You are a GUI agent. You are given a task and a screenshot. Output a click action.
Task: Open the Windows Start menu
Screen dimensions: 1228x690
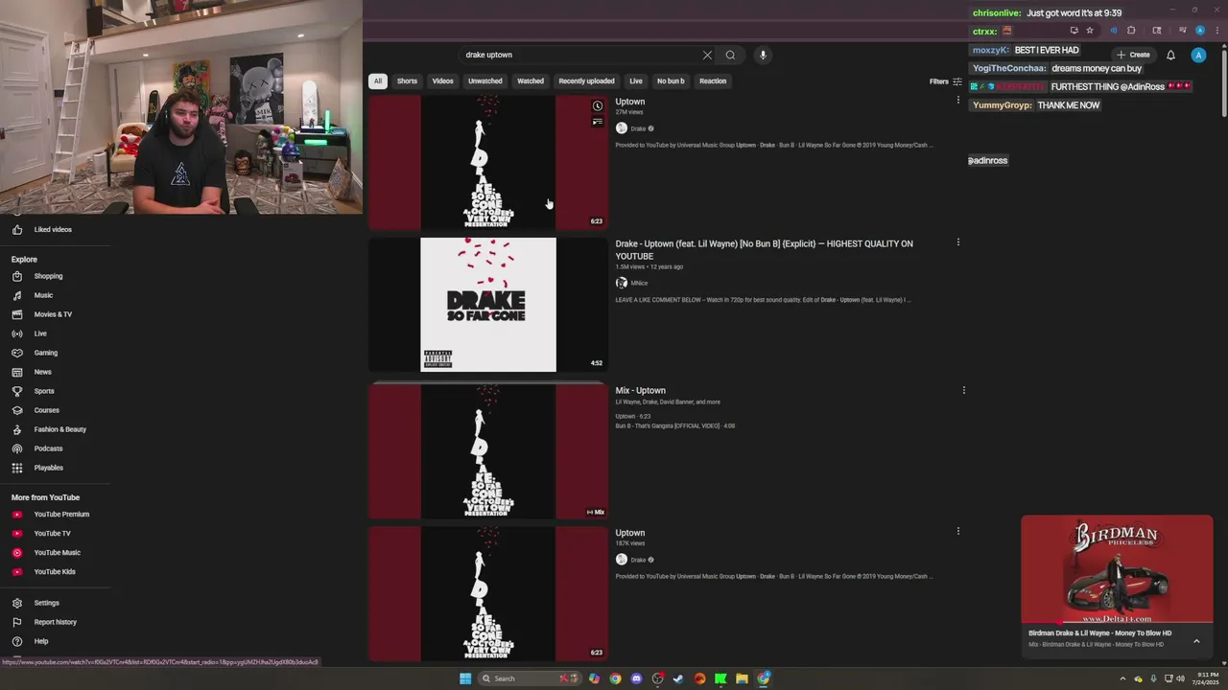click(x=465, y=678)
